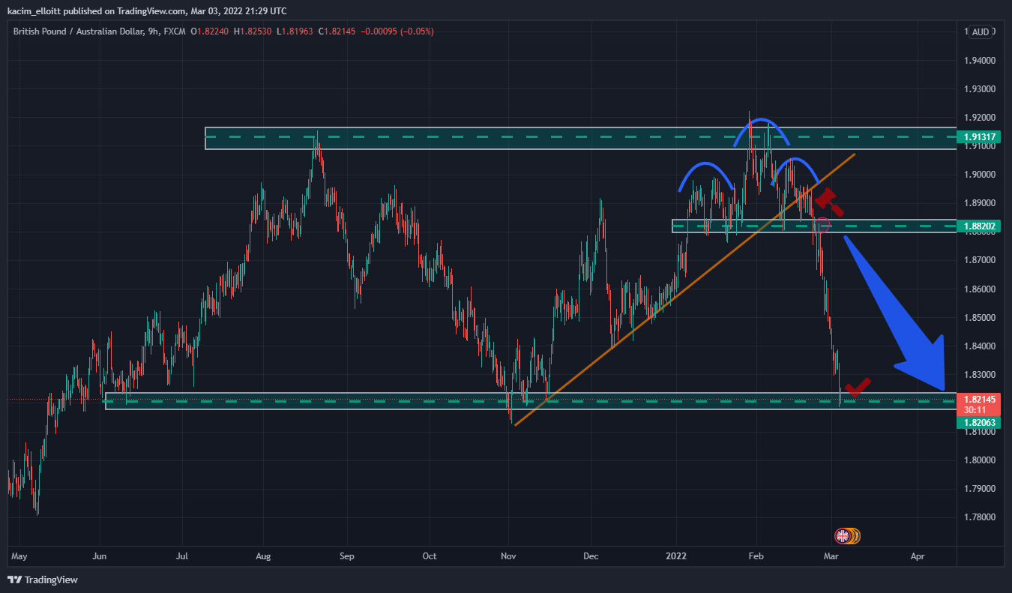Click the 1.80000 price axis value
The height and width of the screenshot is (593, 1012).
coord(979,460)
